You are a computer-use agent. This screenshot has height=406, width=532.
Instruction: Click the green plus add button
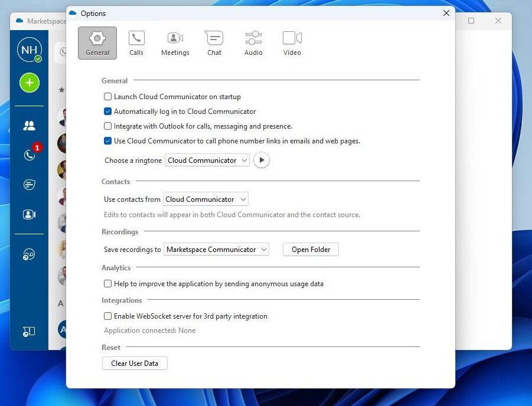click(30, 83)
